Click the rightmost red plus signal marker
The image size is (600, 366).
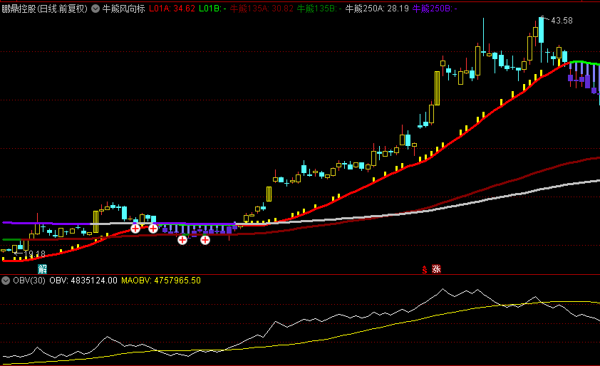click(205, 240)
